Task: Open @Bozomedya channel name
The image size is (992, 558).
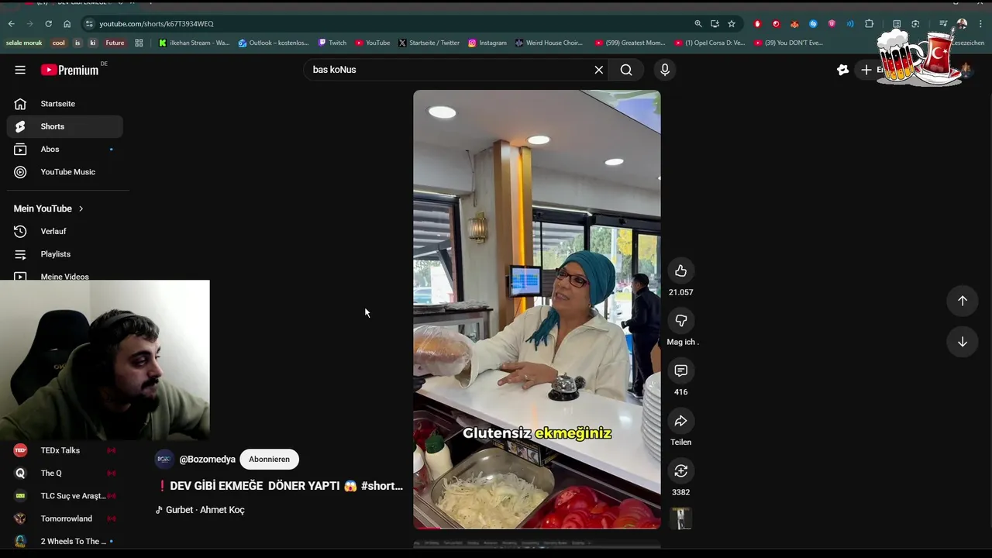Action: click(207, 460)
